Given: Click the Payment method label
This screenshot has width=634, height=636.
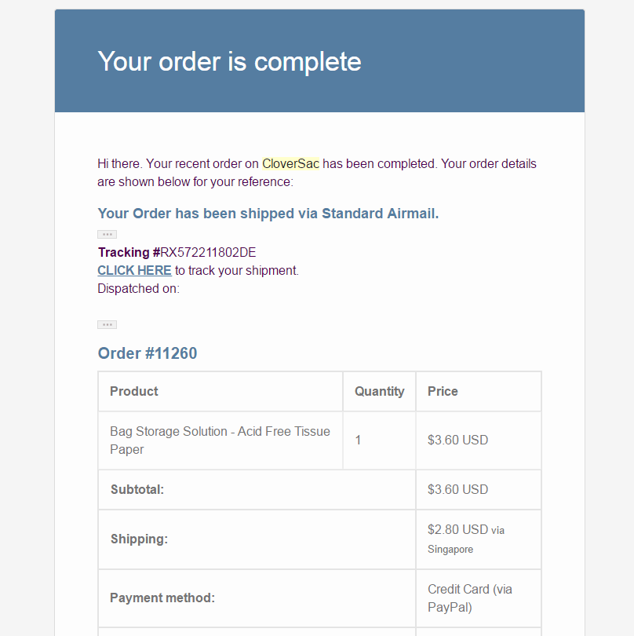Looking at the screenshot, I should (162, 598).
